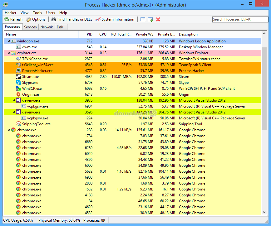
Task: Select the Steam.exe process icon
Action: tap(18, 76)
